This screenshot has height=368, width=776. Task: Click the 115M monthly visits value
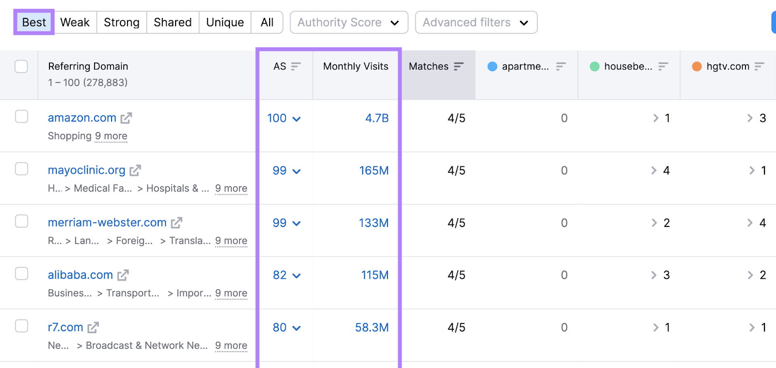point(375,275)
